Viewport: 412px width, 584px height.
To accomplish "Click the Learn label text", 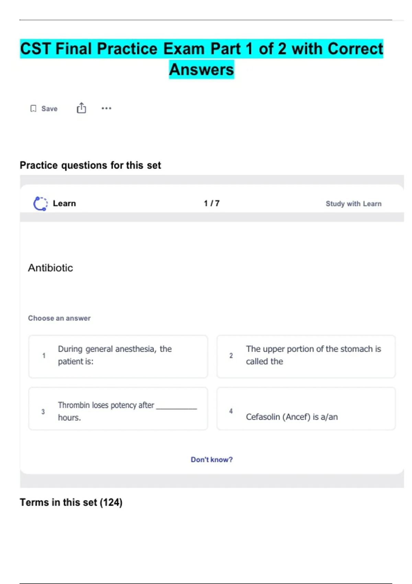I will pos(64,203).
